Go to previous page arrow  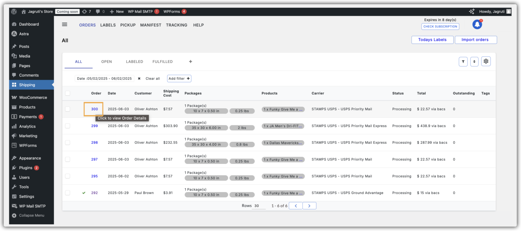[x=295, y=206]
